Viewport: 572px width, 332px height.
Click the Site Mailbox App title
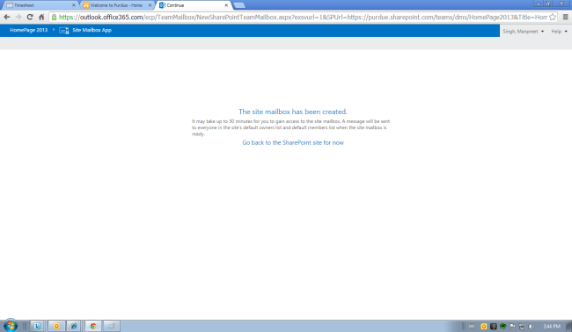(92, 30)
